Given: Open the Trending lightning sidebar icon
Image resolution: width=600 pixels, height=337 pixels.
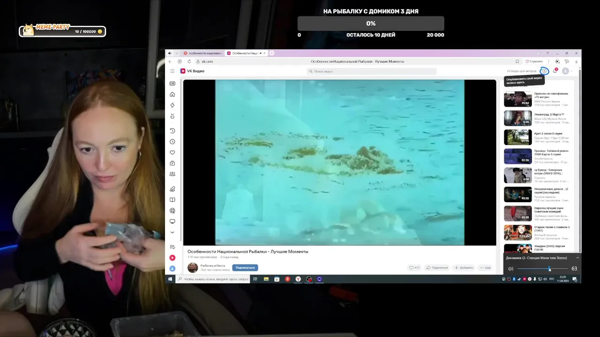Looking at the screenshot, I should pos(172,105).
